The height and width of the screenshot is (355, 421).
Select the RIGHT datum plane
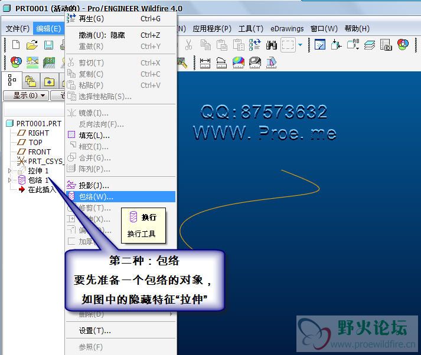(x=38, y=133)
